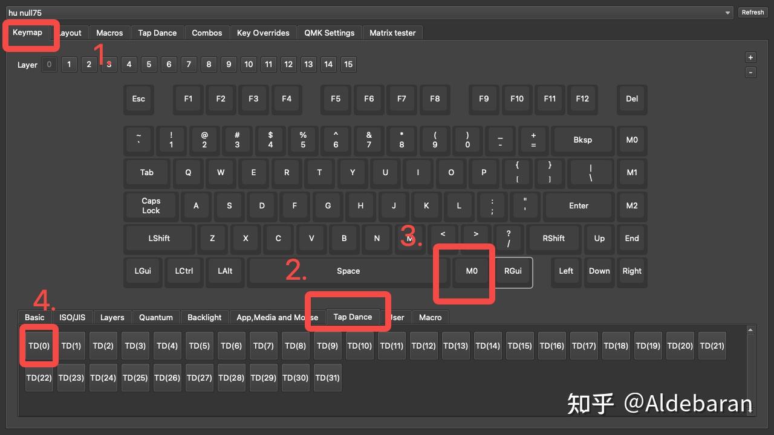Open the hu null75 device dropdown
The width and height of the screenshot is (774, 435).
point(369,12)
